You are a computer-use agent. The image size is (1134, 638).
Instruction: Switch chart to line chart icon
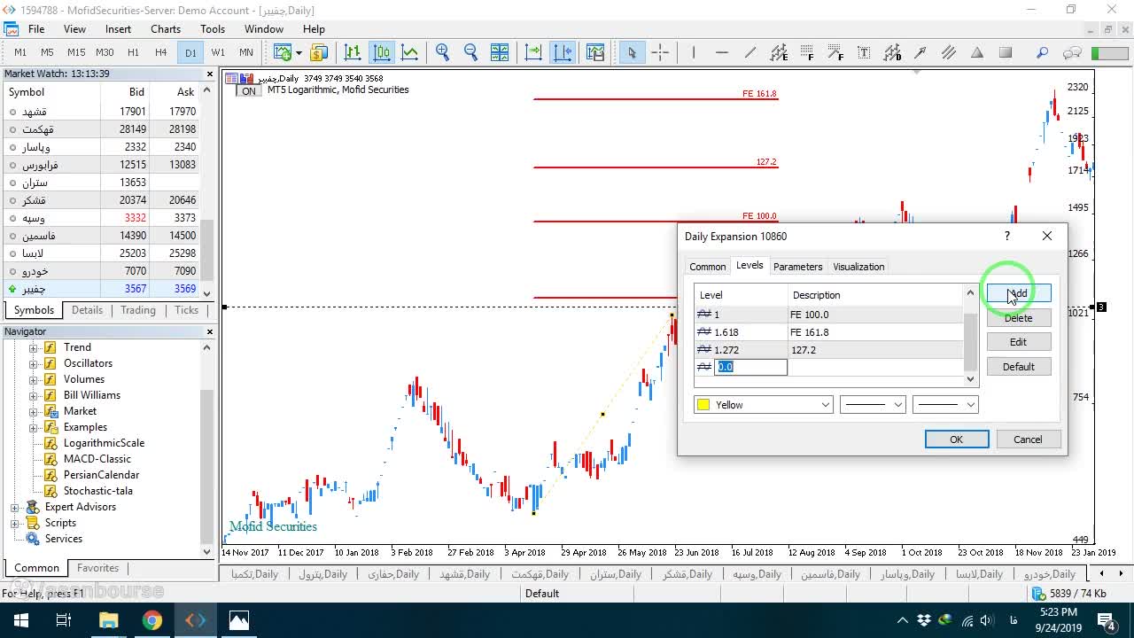pyautogui.click(x=409, y=52)
